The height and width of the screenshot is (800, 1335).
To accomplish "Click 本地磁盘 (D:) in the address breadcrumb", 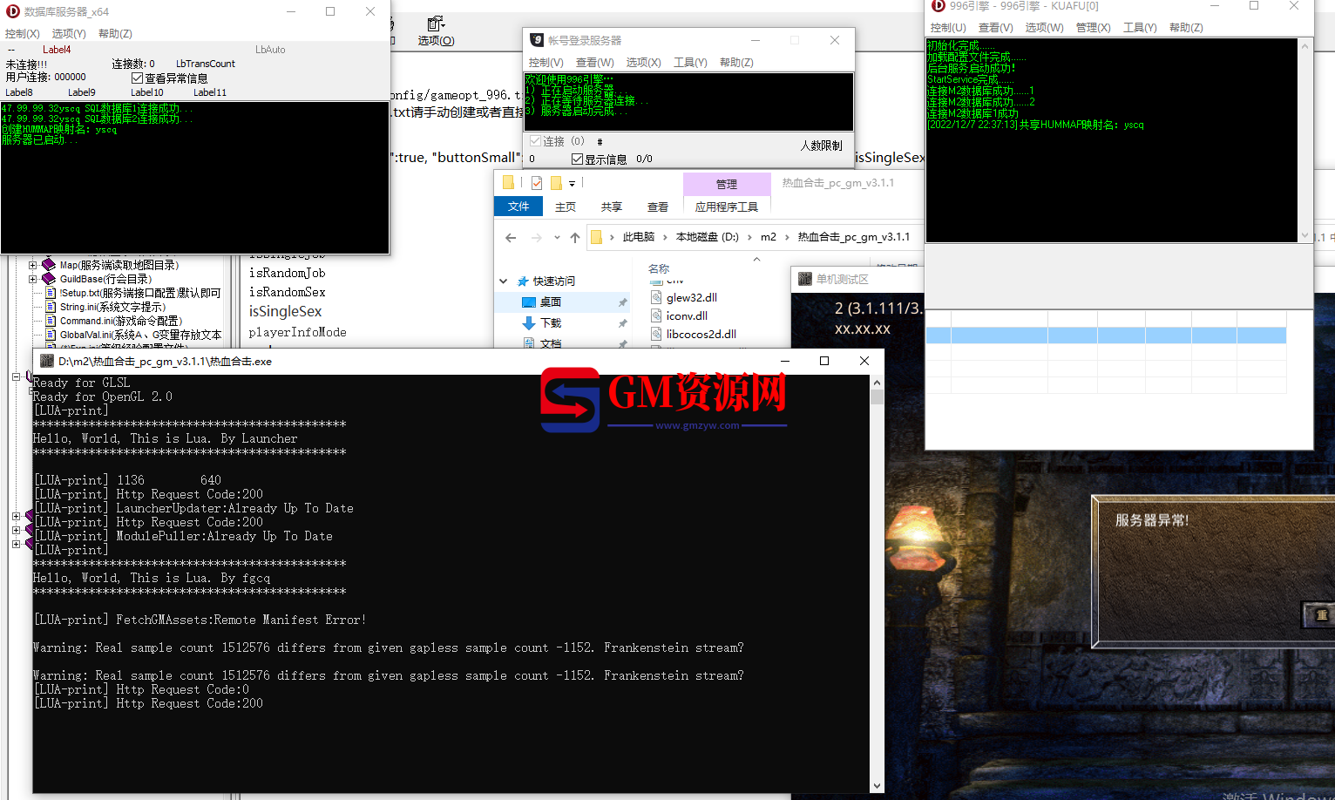I will tap(708, 237).
